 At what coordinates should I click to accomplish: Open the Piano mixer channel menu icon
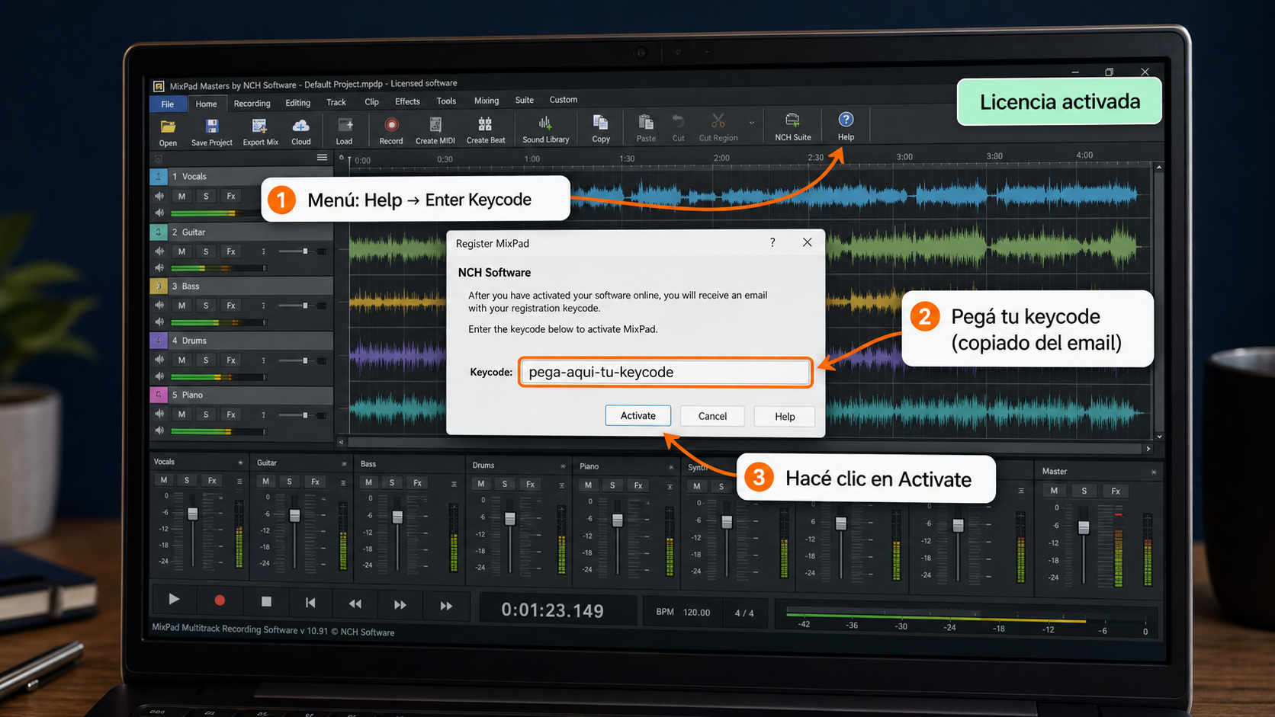(x=671, y=467)
